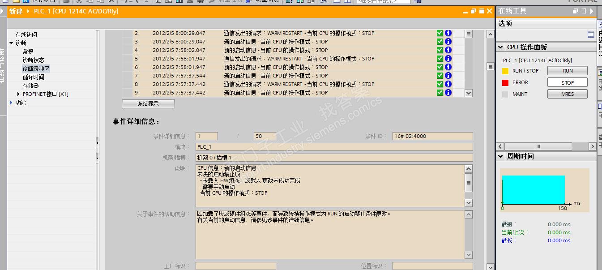Float the PLC_1 editor window

click(x=474, y=11)
